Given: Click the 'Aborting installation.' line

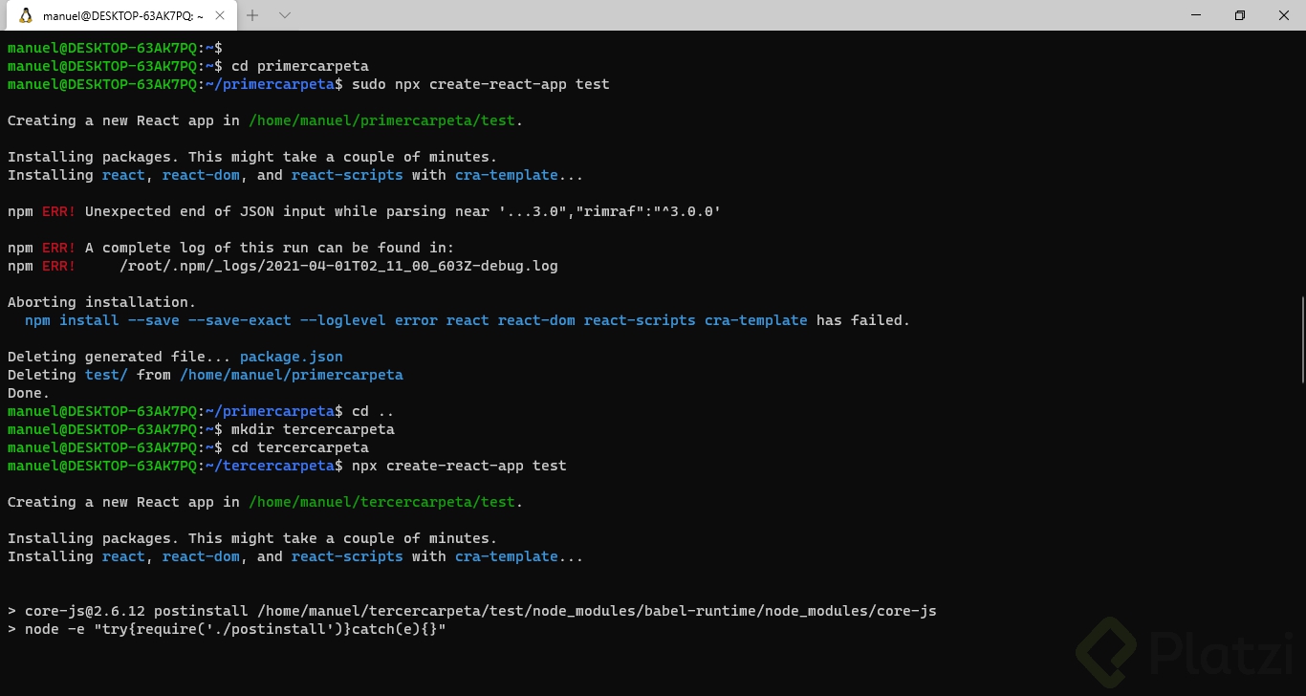Looking at the screenshot, I should coord(102,302).
